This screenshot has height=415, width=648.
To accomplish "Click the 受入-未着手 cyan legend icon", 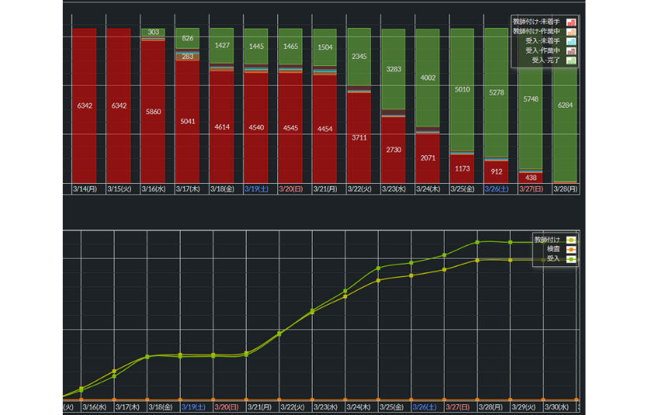I will point(571,41).
